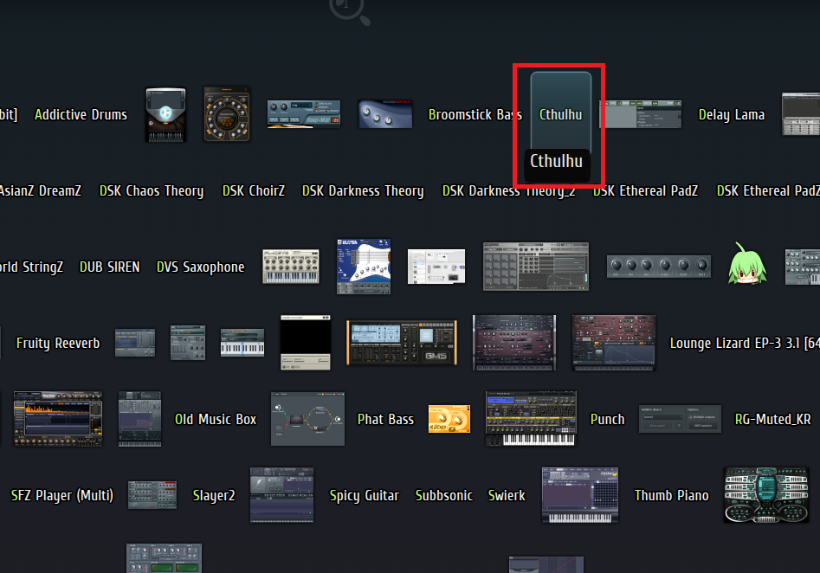Screen dimensions: 820x573
Task: Pick Thumb Piano
Action: (671, 495)
